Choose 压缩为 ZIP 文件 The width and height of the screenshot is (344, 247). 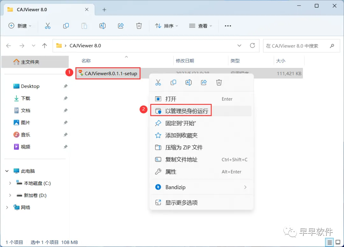(201, 147)
